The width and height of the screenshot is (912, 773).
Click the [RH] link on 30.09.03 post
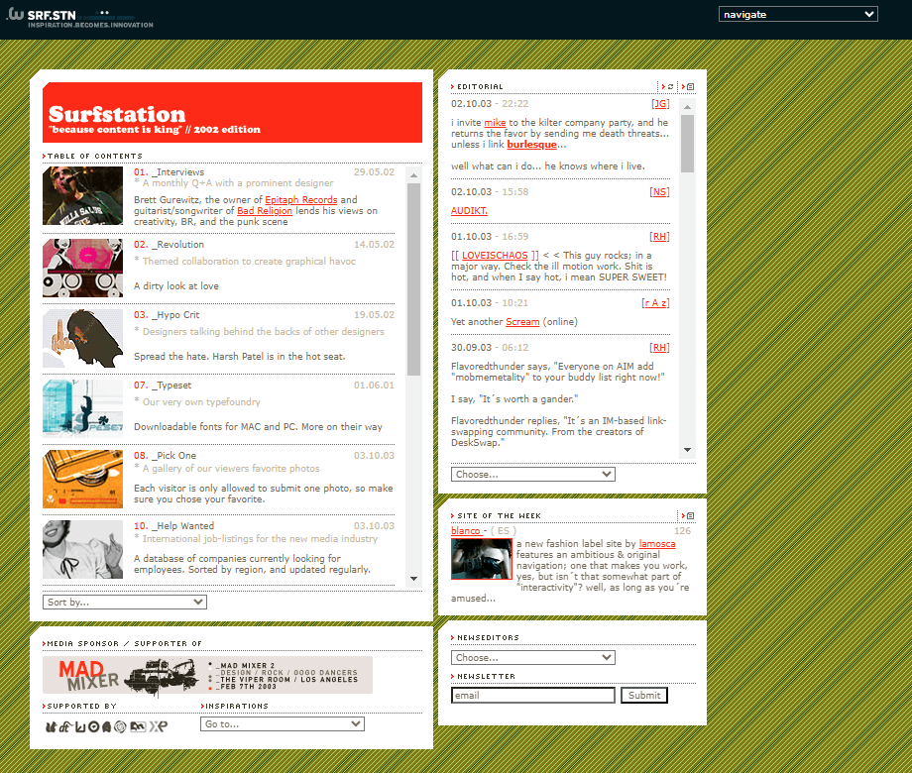pos(659,348)
